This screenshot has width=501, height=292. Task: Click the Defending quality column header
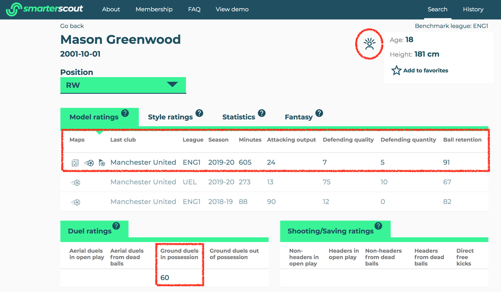point(348,140)
